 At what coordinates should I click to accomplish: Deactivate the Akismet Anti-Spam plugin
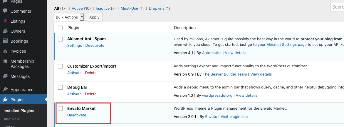point(95,46)
